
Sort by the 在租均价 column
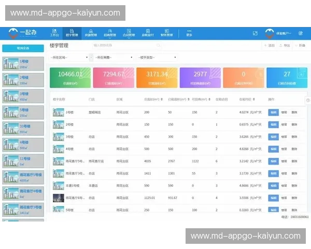coord(254,99)
